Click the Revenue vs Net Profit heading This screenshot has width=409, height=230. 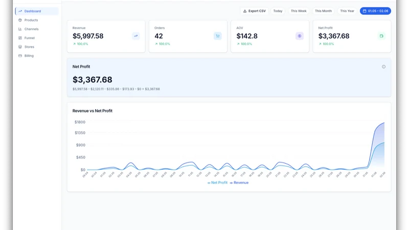point(93,111)
